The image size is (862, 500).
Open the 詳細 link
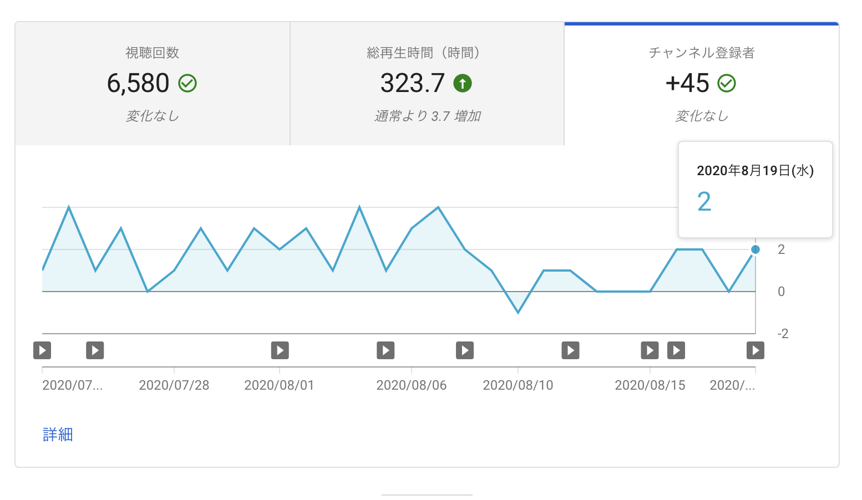(x=58, y=434)
